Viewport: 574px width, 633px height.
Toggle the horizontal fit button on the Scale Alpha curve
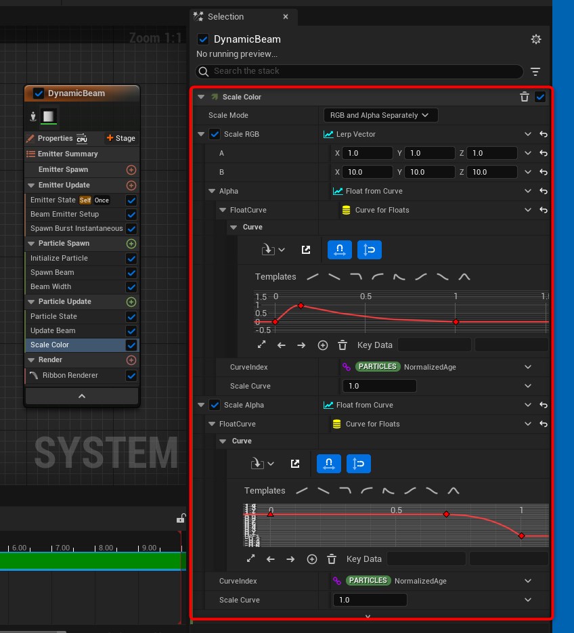(x=328, y=464)
